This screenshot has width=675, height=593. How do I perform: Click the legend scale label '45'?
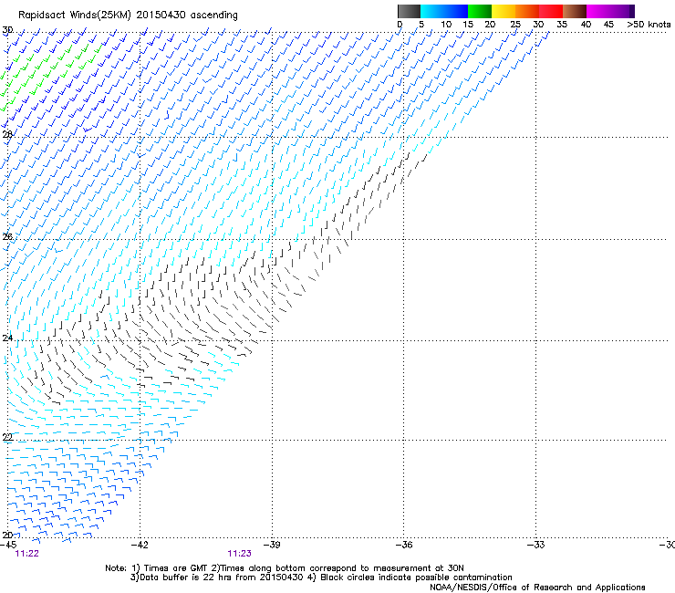pyautogui.click(x=608, y=25)
